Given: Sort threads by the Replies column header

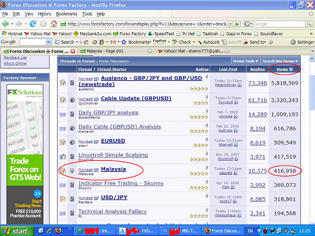Looking at the screenshot, I should (x=258, y=69).
